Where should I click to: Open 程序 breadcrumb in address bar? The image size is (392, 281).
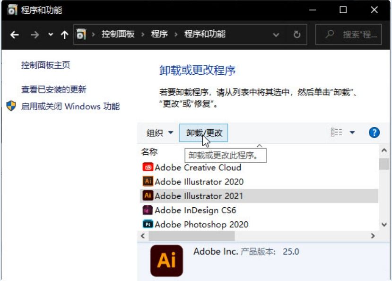159,34
